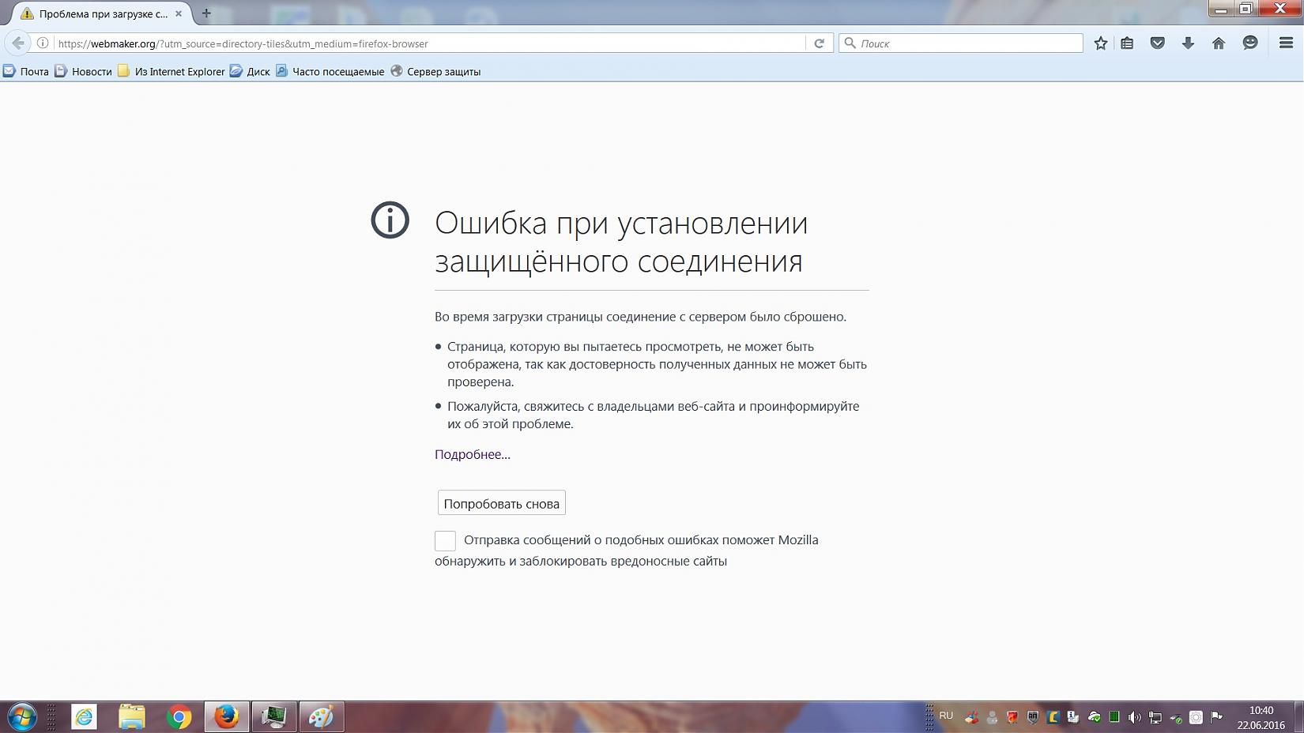Open the downloads arrow panel
This screenshot has width=1304, height=733.
1188,43
